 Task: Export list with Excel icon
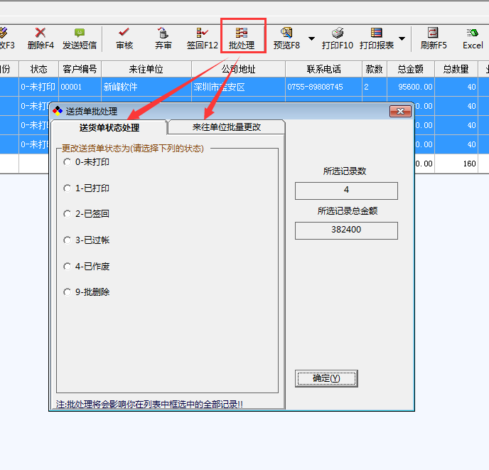(x=473, y=33)
